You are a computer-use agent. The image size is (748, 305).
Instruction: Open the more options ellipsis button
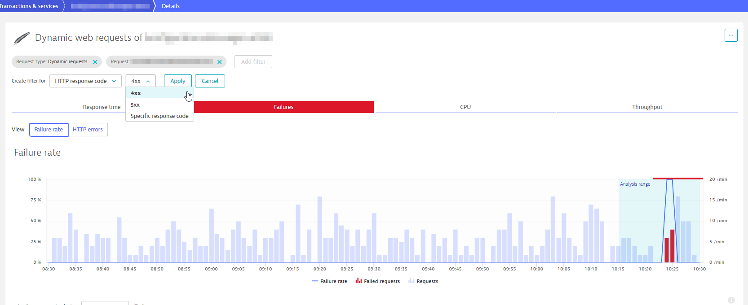point(731,35)
